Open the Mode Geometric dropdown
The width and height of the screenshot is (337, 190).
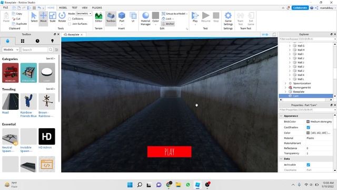(84, 14)
